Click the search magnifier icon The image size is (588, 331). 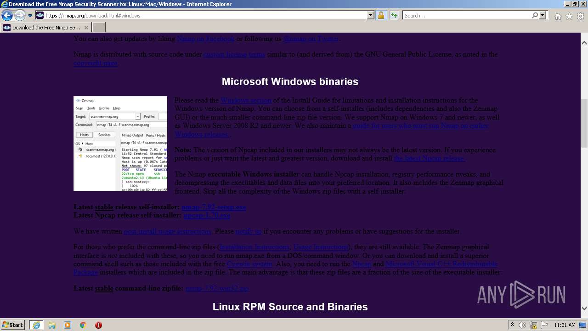535,15
